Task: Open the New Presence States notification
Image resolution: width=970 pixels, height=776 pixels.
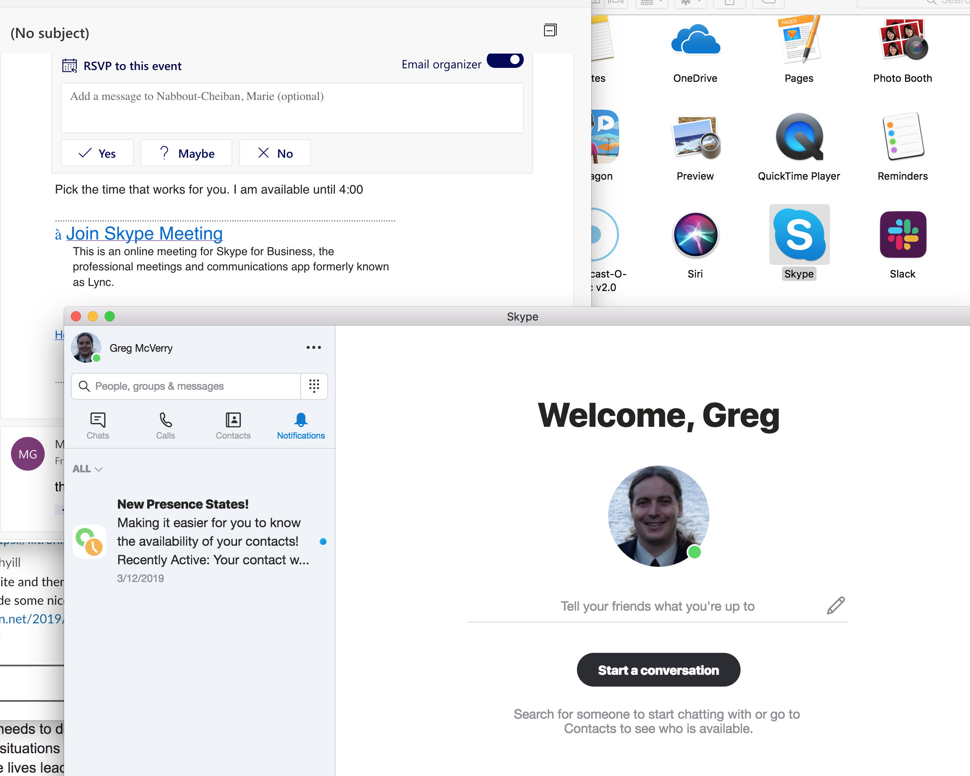Action: pyautogui.click(x=200, y=541)
